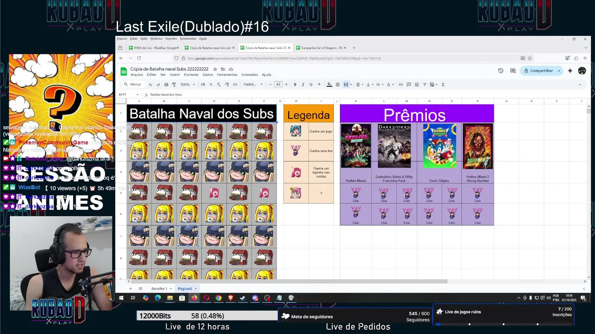Open Gemini sparkle assistant

click(570, 71)
